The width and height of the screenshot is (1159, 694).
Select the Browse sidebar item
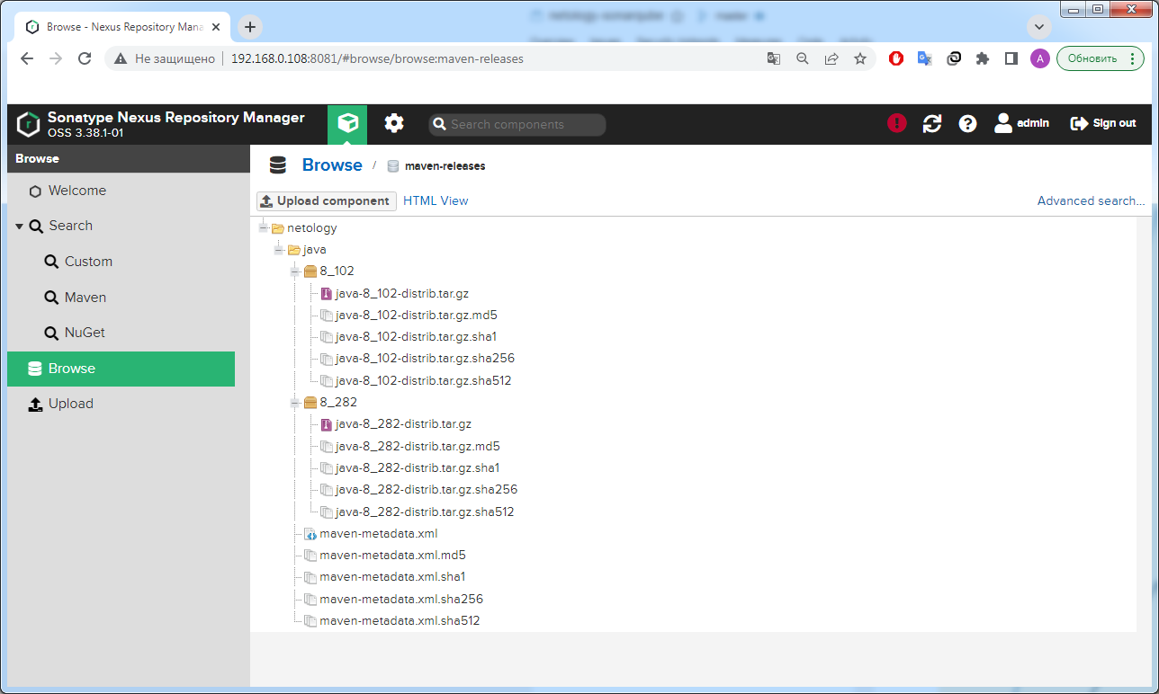(x=121, y=369)
